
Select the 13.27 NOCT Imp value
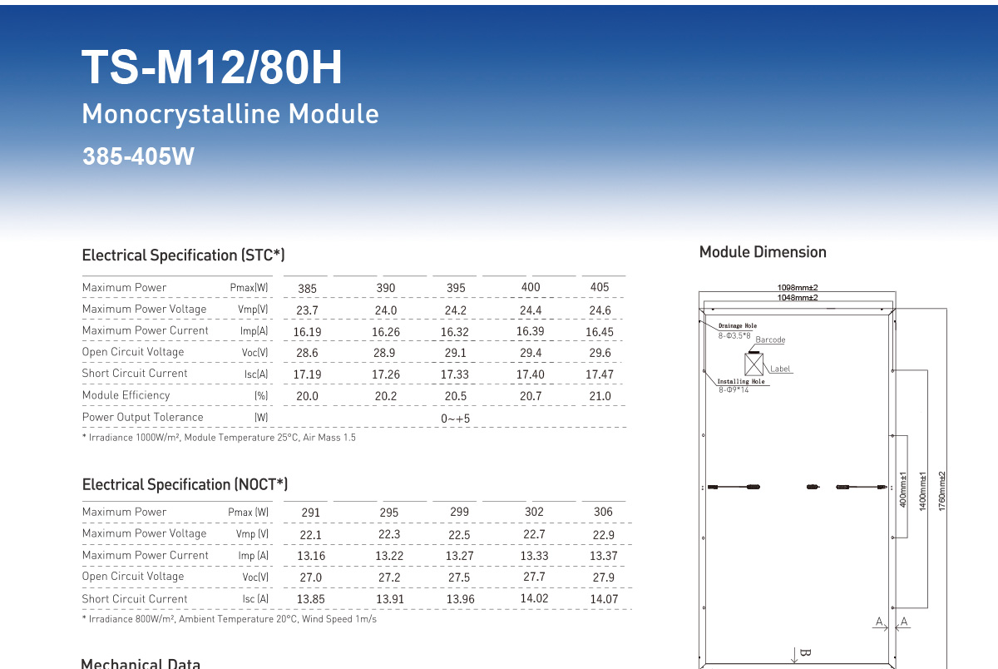(460, 556)
